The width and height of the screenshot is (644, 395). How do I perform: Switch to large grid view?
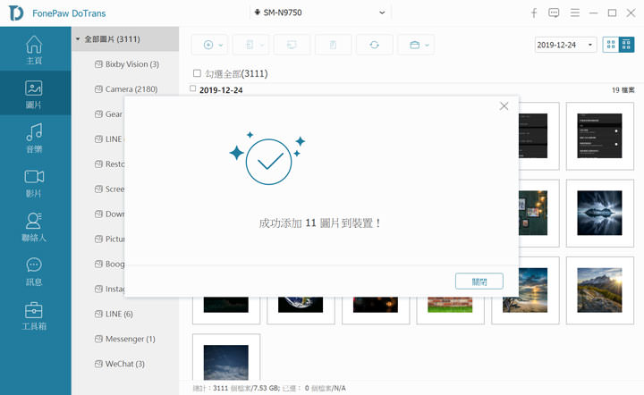click(611, 45)
